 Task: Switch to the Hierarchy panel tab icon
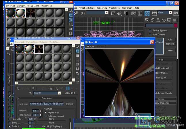[158, 20]
